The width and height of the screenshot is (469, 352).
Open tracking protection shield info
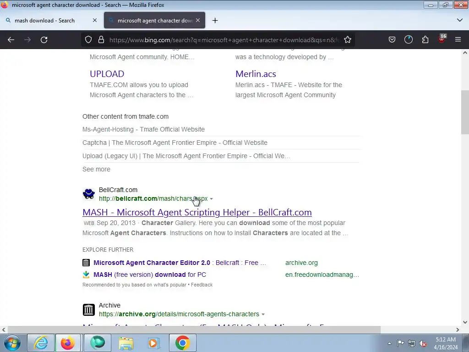coord(88,40)
